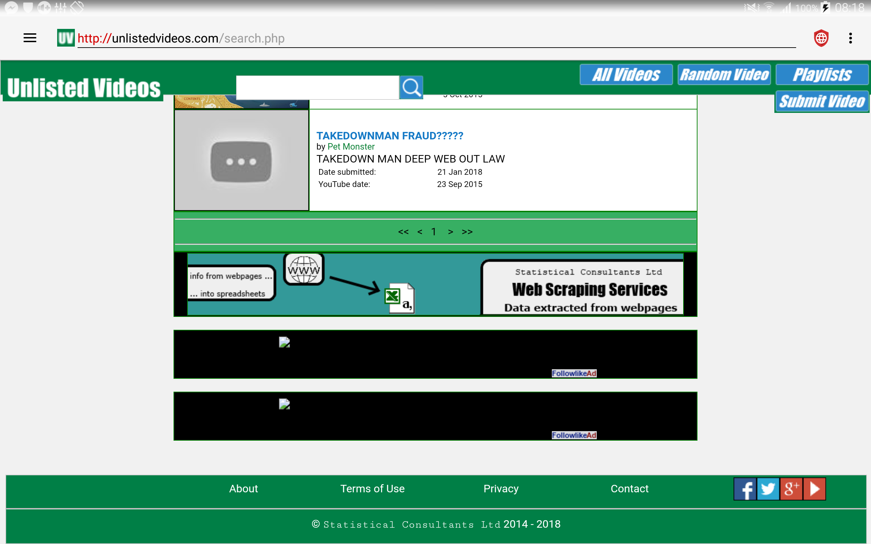Click the broken image in second black ad
The height and width of the screenshot is (544, 871).
coord(284,404)
